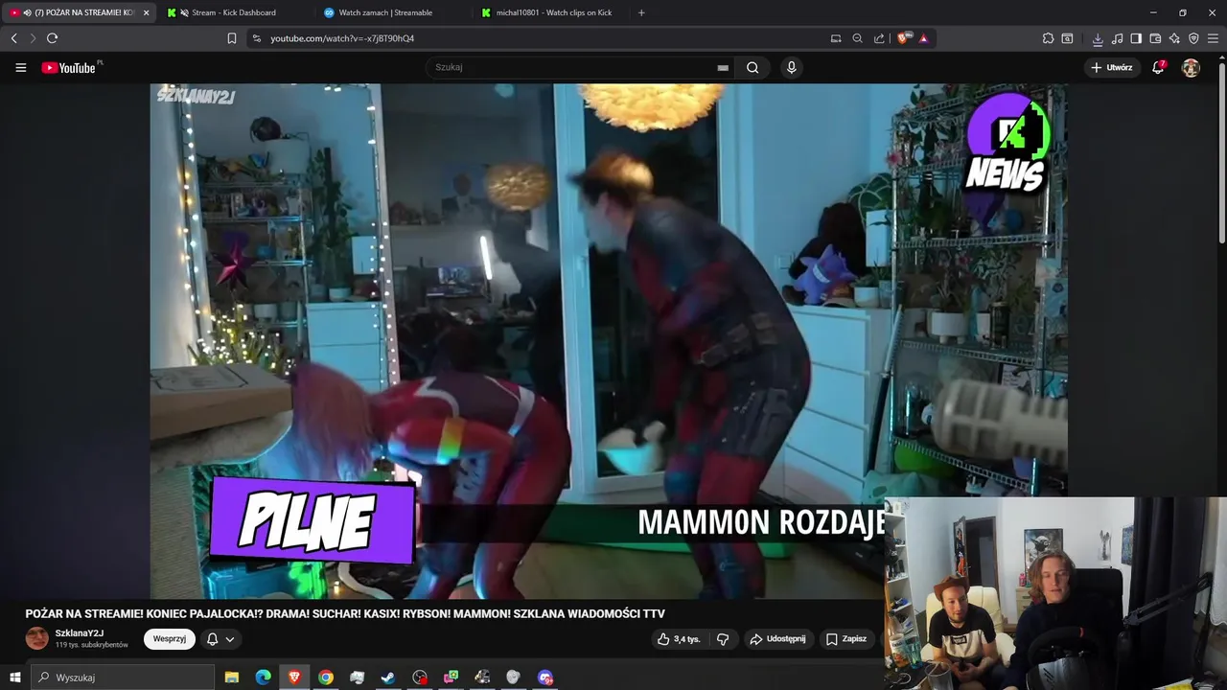Open the SzklanaY2J channel avatar
This screenshot has height=690, width=1227.
(36, 638)
